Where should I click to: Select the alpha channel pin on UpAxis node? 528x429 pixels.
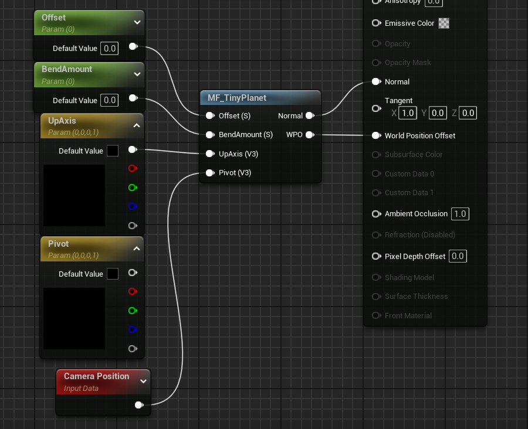tap(133, 226)
